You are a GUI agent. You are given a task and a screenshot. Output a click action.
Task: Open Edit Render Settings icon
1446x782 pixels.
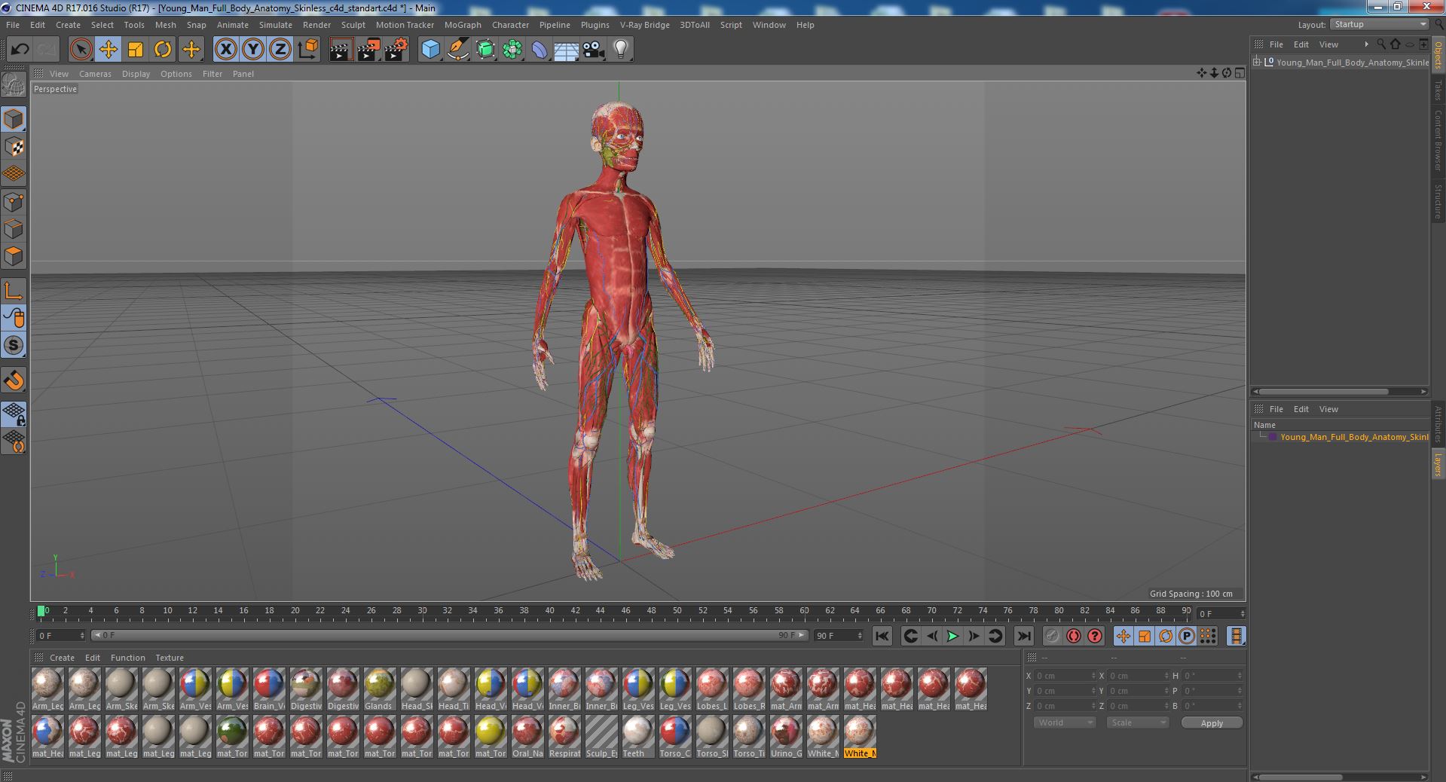point(396,50)
